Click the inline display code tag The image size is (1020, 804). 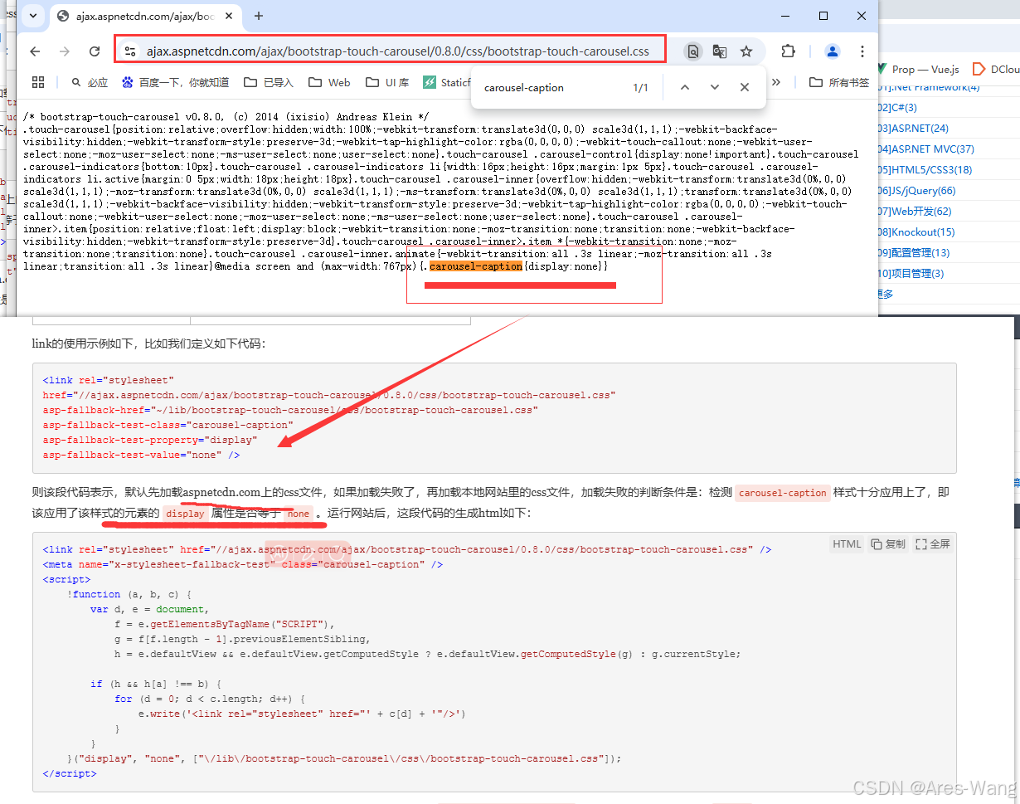pyautogui.click(x=185, y=514)
